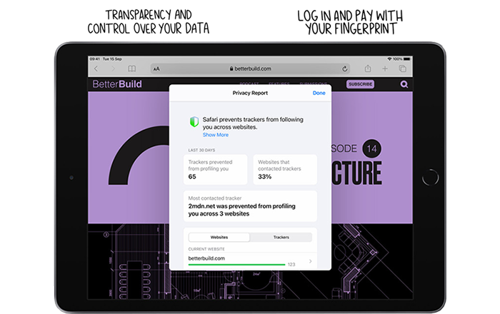
Task: Click the CURRENT WEBSITE label
Action: point(206,249)
